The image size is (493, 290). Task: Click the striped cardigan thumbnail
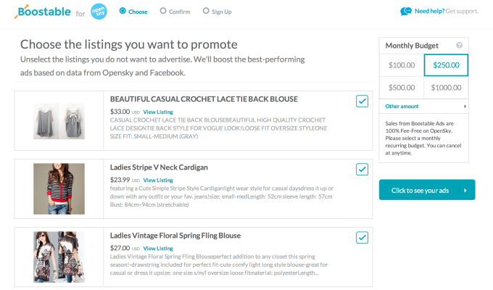tap(59, 188)
